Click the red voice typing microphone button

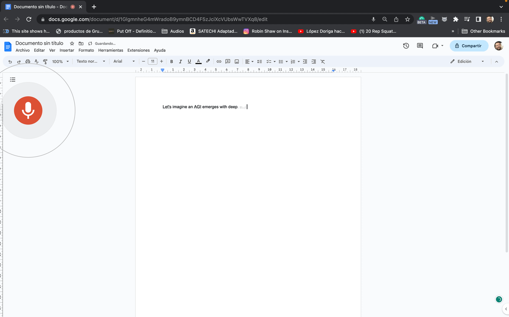pyautogui.click(x=28, y=110)
